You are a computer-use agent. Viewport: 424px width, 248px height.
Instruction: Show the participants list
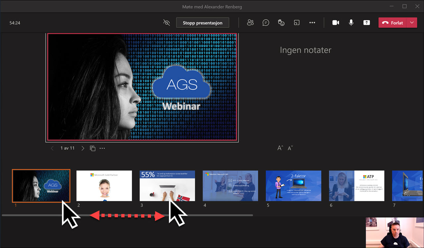pos(250,23)
